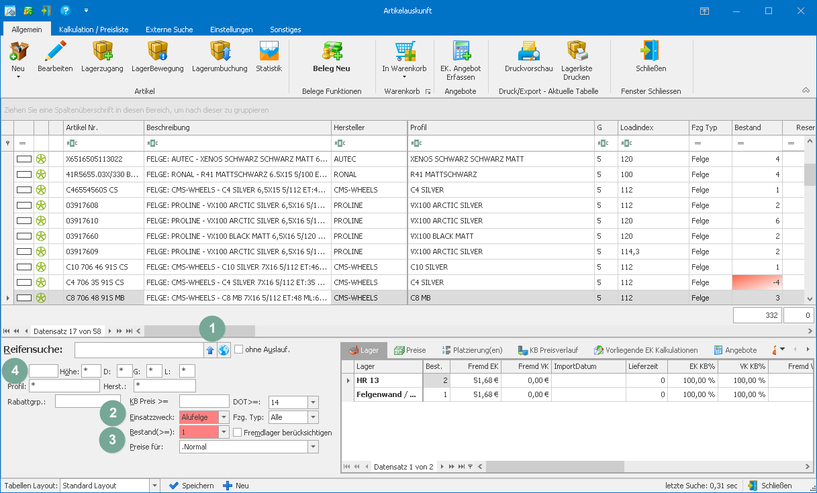Image resolution: width=817 pixels, height=493 pixels.
Task: Go to next record in main table navigator
Action: click(111, 331)
